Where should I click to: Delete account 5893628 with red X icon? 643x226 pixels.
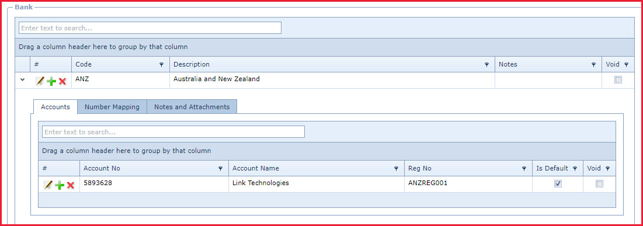71,185
